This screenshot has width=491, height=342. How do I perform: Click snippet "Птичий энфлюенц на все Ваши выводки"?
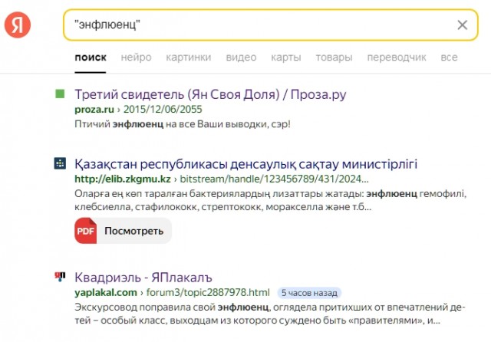click(x=183, y=124)
